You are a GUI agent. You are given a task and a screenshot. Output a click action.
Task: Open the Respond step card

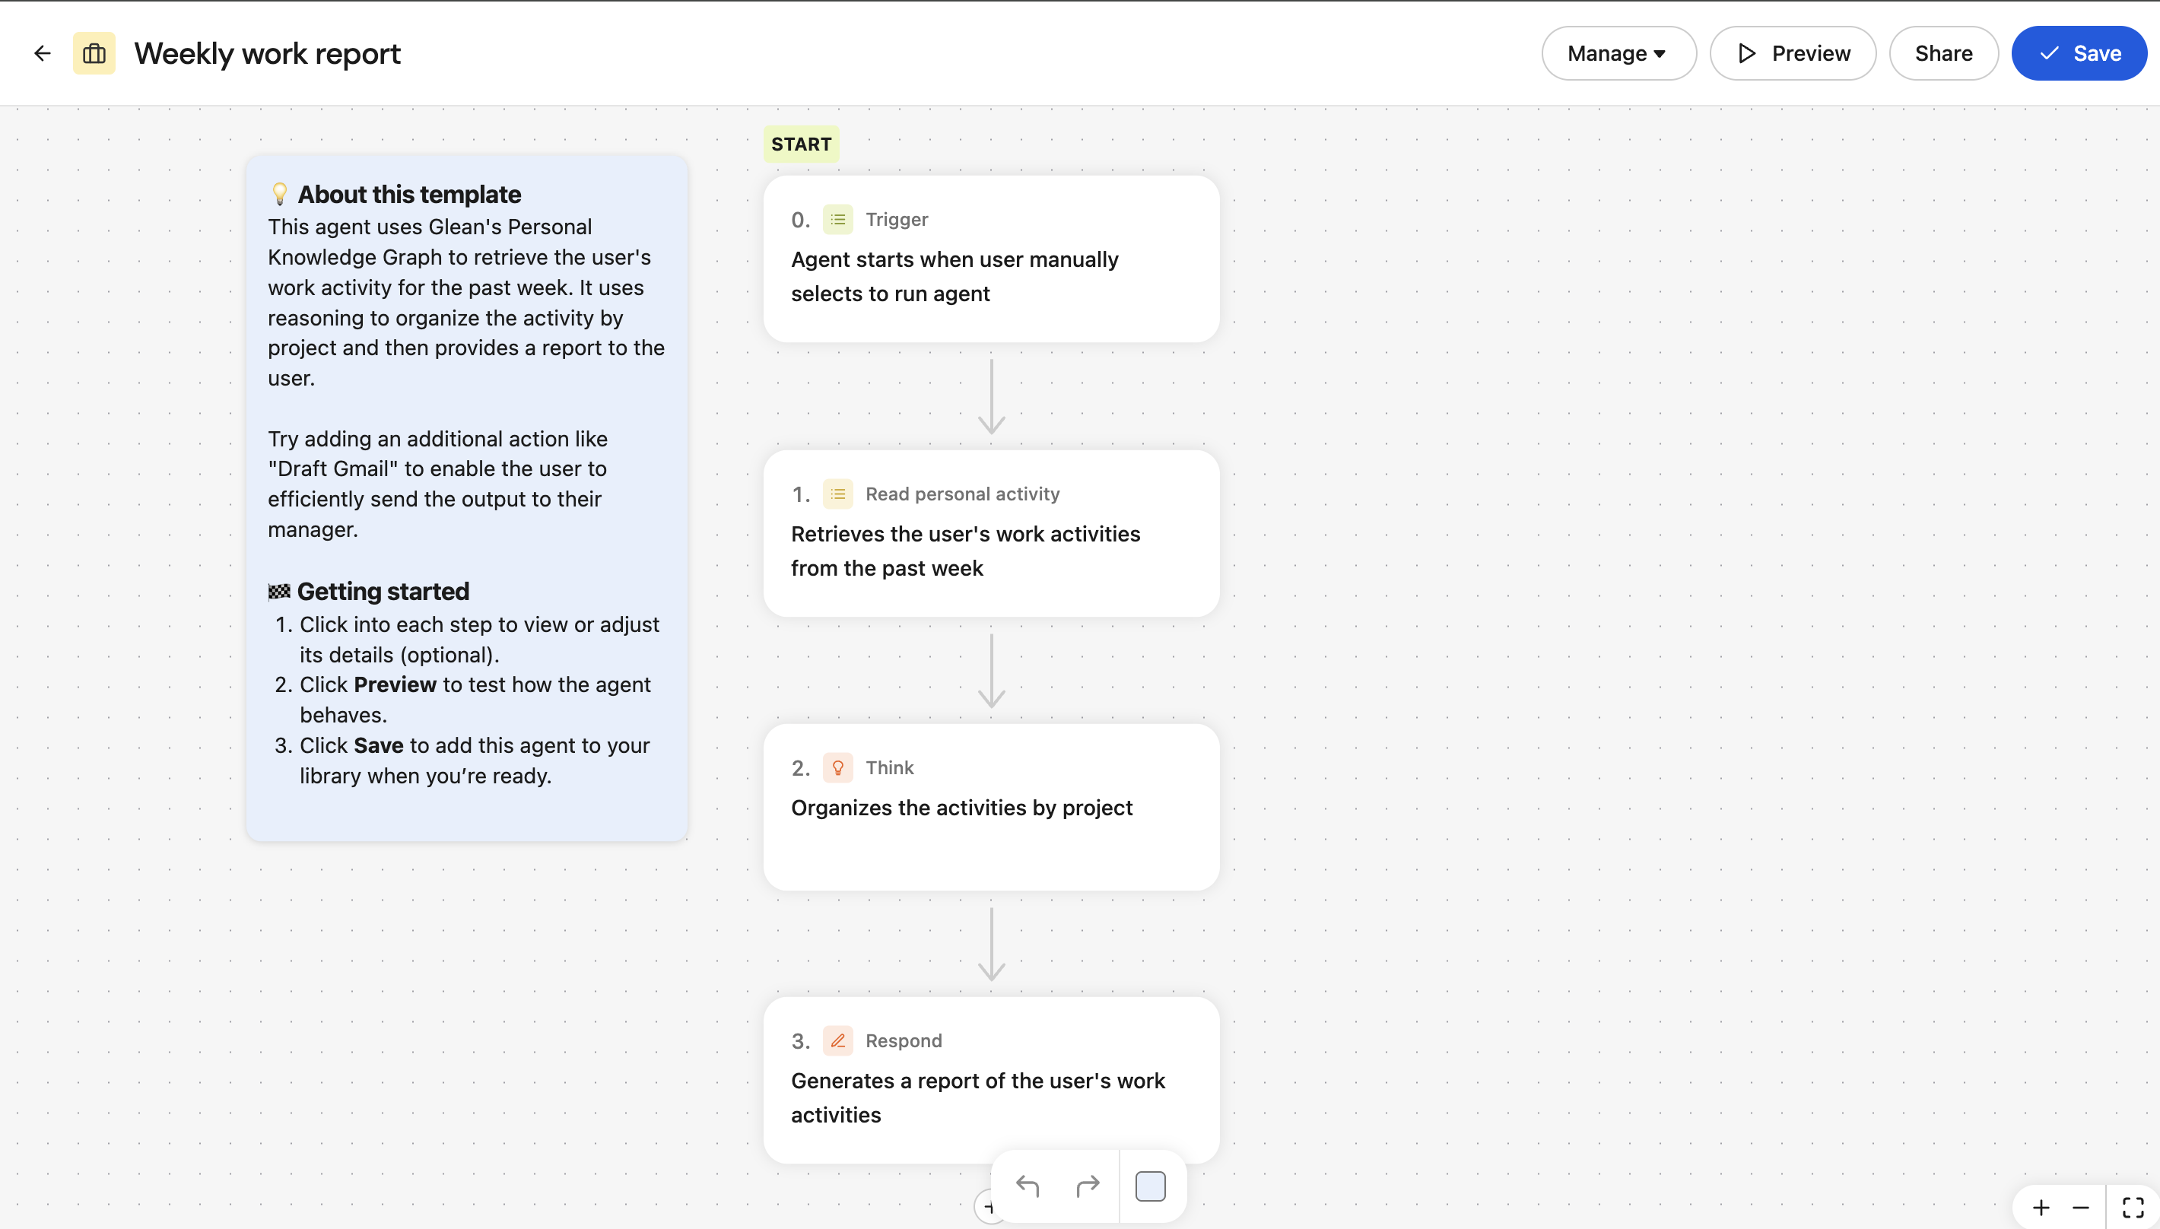pos(991,1080)
